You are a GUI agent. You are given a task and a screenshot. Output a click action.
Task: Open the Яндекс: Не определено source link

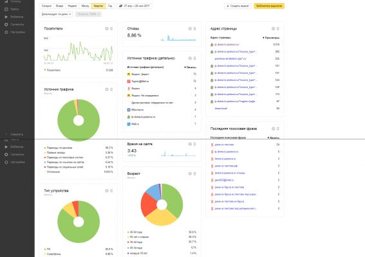click(145, 96)
